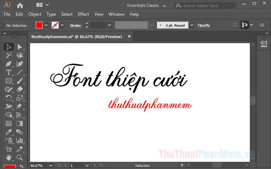Swap fill and stroke colors arrow
The height and width of the screenshot is (169, 271).
[x=21, y=166]
